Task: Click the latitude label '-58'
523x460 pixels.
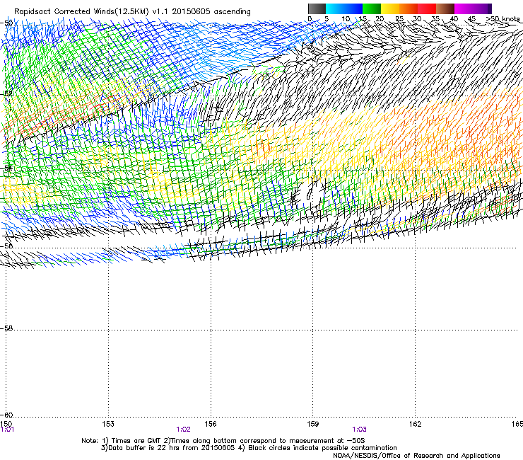Action: (6, 328)
